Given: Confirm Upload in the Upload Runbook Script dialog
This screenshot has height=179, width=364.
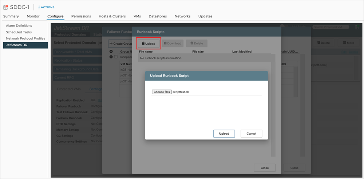Looking at the screenshot, I should click(x=224, y=134).
